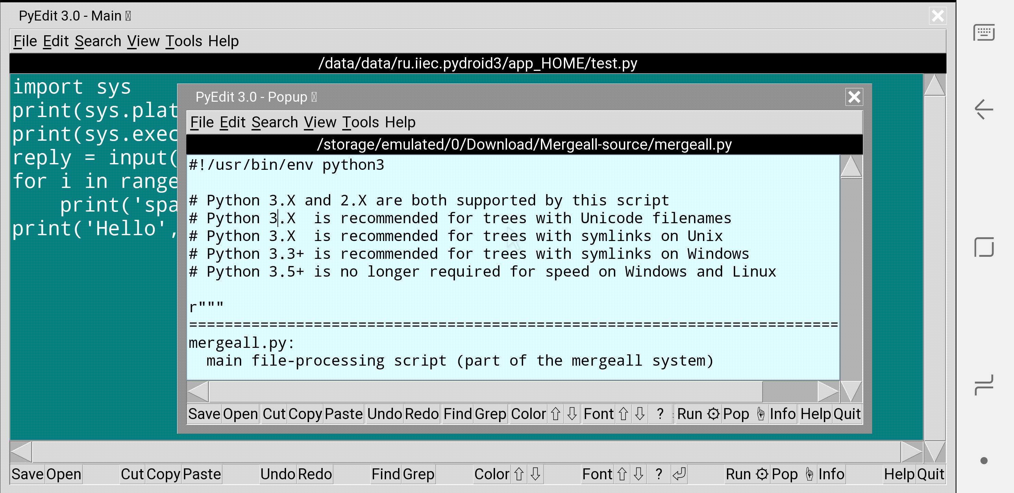Open the View menu in Popup window
The height and width of the screenshot is (493, 1014).
(x=320, y=122)
